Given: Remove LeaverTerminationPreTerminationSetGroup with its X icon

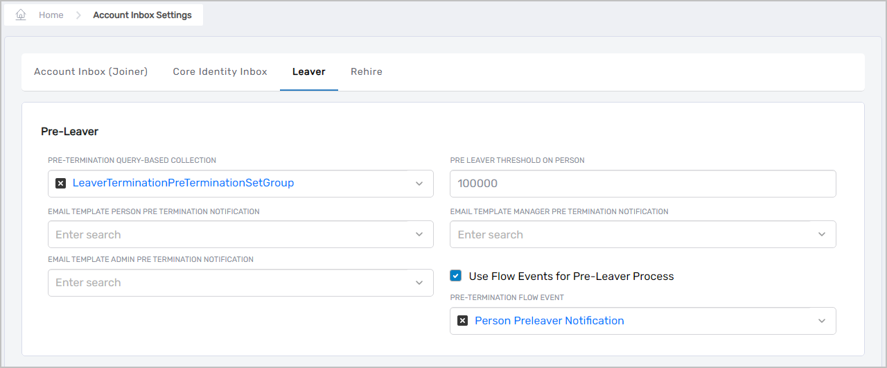Looking at the screenshot, I should coord(60,184).
